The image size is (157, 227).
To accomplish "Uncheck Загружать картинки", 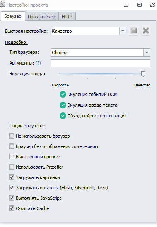I will 12,177.
